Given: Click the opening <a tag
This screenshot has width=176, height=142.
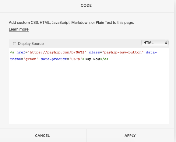Looking at the screenshot, I should tap(12, 52).
